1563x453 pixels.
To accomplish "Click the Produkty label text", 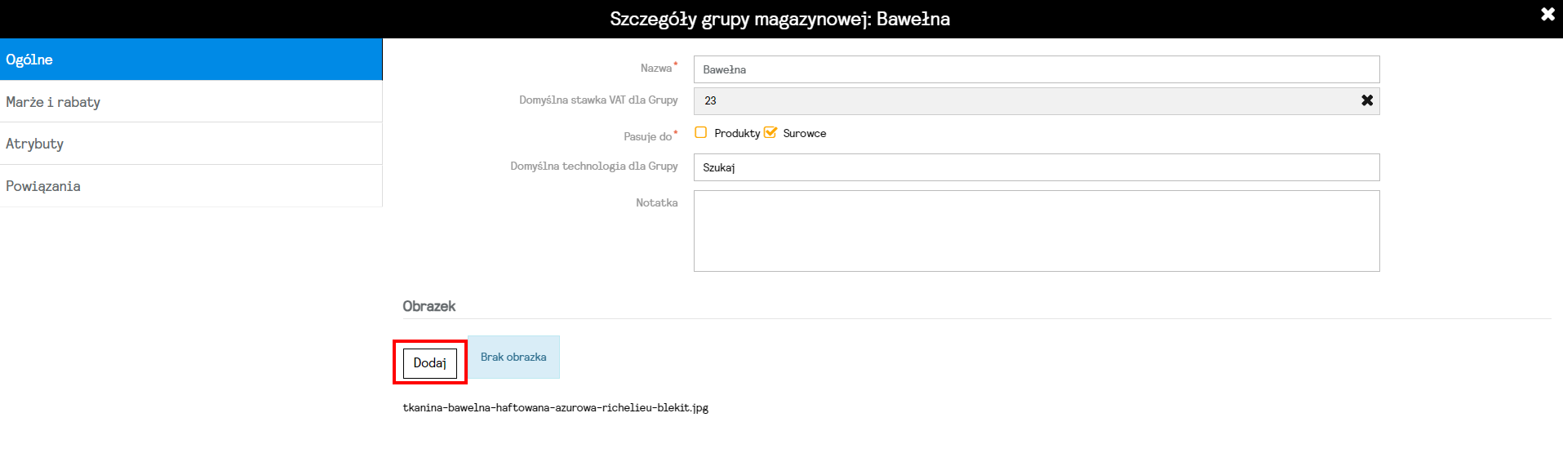I will [737, 133].
